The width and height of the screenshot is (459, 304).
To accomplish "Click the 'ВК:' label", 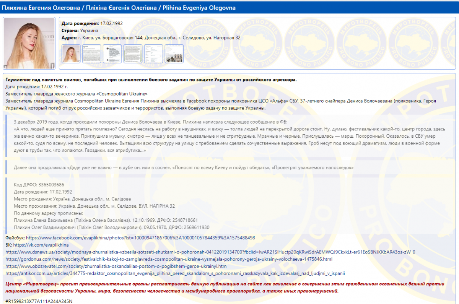I will pyautogui.click(x=9, y=245).
